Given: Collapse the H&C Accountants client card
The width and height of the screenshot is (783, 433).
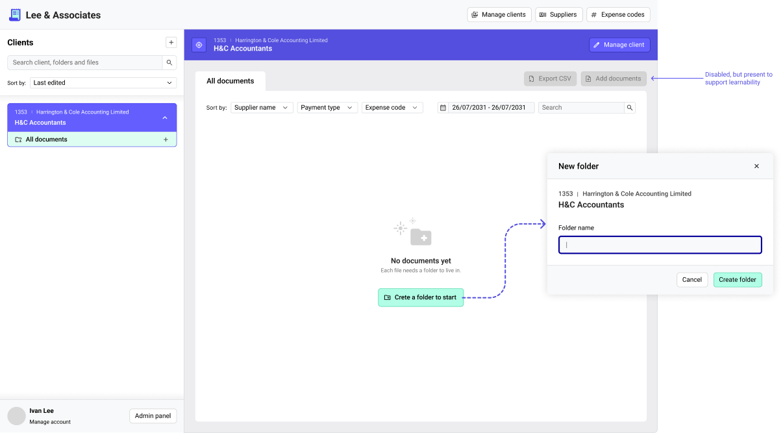Looking at the screenshot, I should tap(165, 118).
